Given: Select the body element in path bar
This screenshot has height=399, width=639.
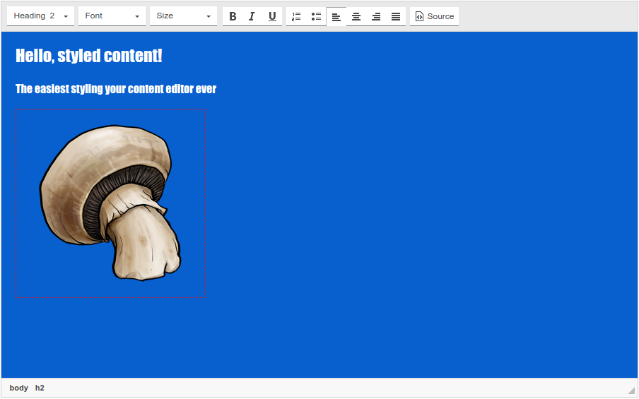Looking at the screenshot, I should click(19, 388).
